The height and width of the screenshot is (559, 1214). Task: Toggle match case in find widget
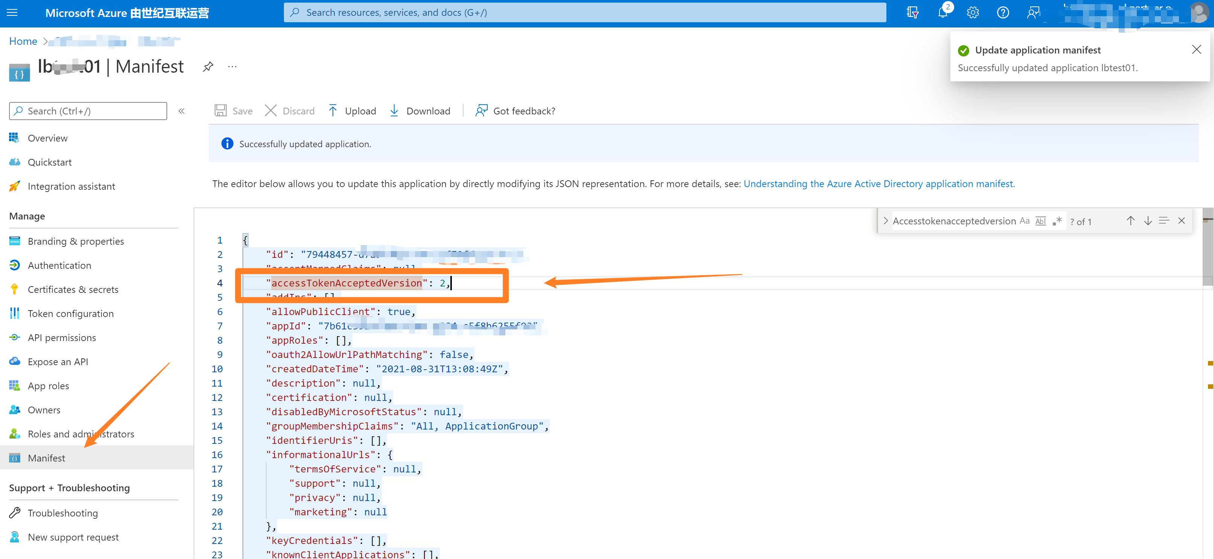[x=1025, y=221]
